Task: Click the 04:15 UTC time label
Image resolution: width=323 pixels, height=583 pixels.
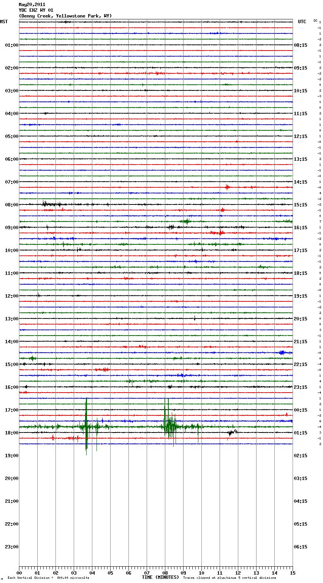Action: click(x=301, y=501)
